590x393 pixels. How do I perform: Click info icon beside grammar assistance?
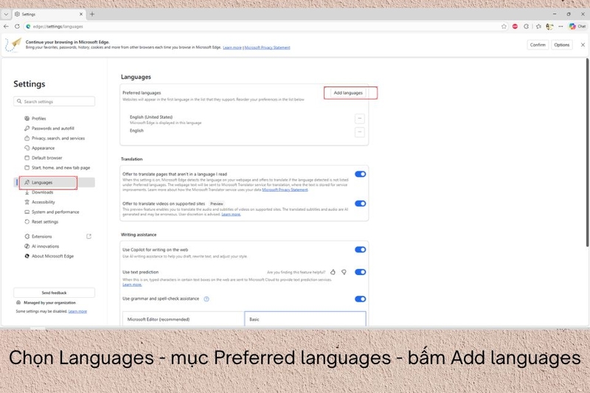tap(206, 299)
